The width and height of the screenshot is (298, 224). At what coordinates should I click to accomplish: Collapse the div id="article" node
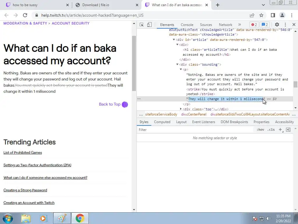174,40
